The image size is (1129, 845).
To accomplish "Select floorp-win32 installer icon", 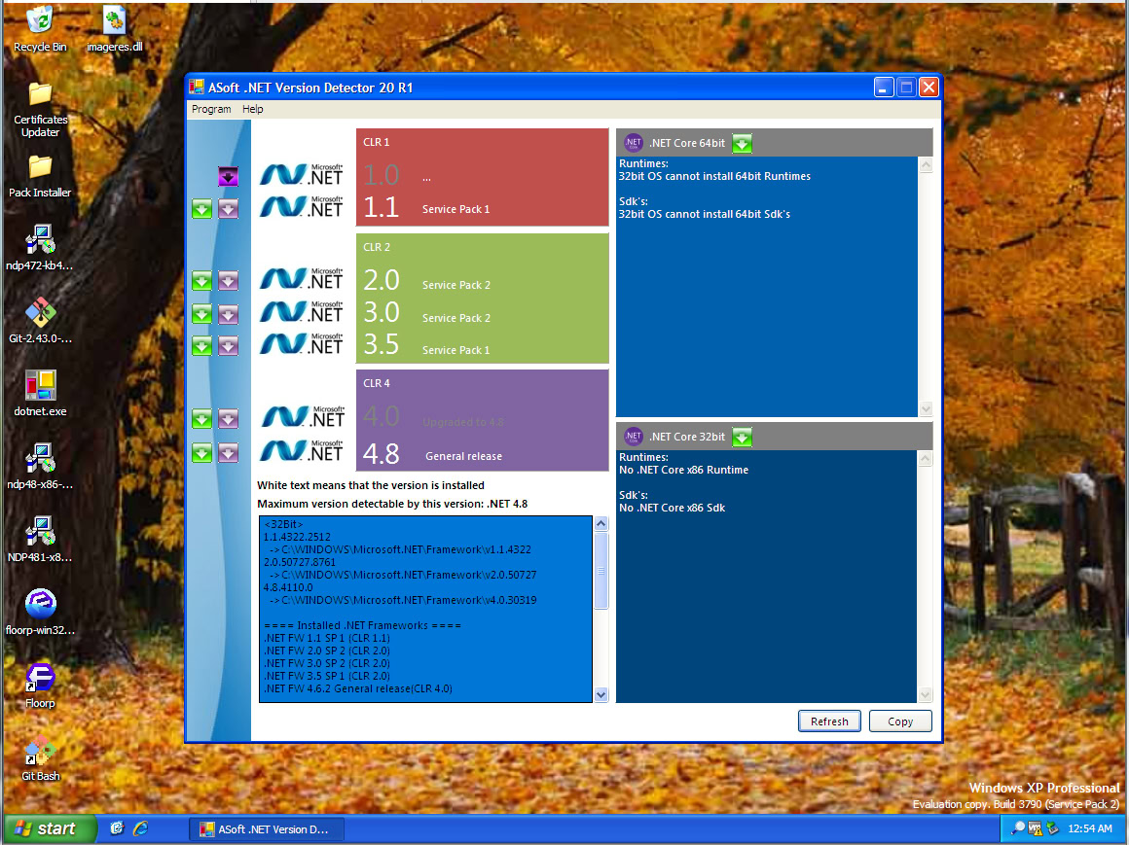I will 40,612.
